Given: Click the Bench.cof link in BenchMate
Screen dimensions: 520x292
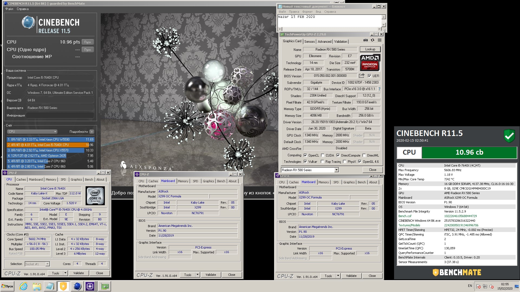Looking at the screenshot, I should pos(405,216).
